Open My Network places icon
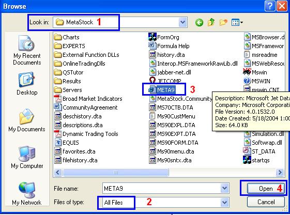290x215 pixels. coord(27,193)
